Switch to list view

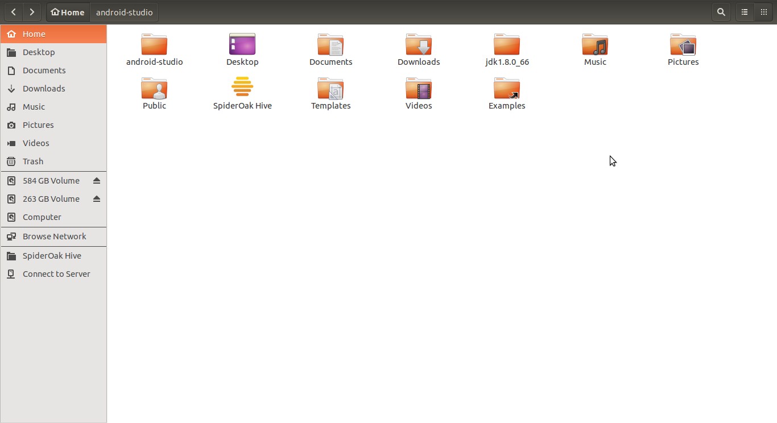click(745, 12)
